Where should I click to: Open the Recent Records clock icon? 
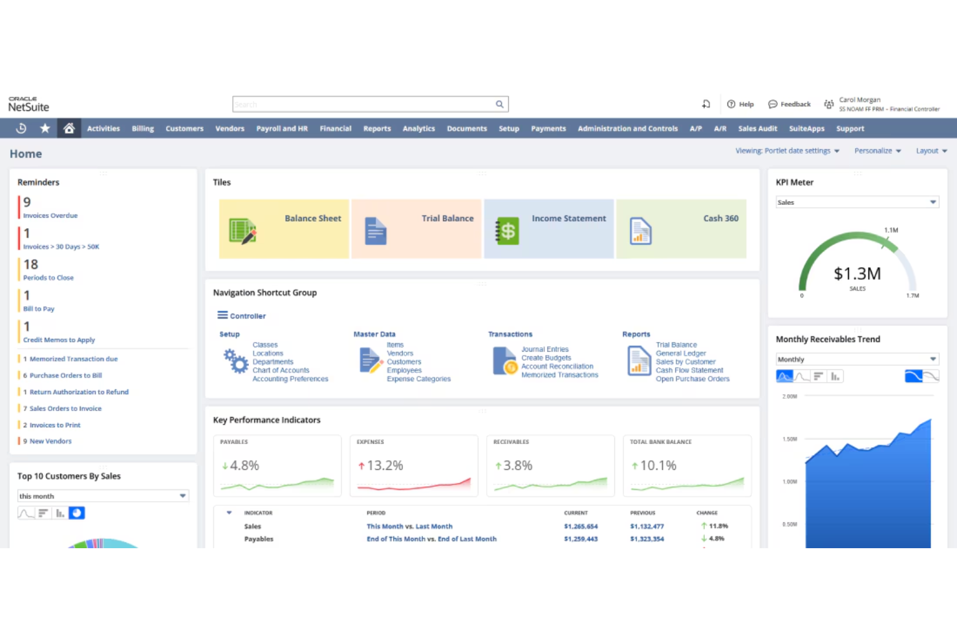click(20, 128)
